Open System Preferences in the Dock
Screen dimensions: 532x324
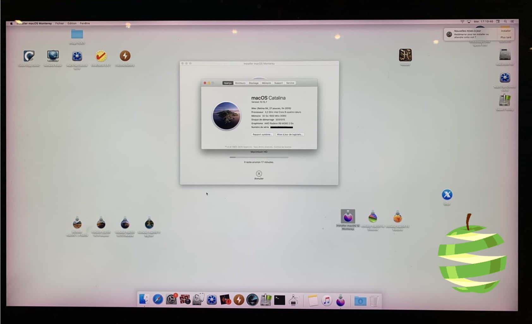pyautogui.click(x=171, y=299)
